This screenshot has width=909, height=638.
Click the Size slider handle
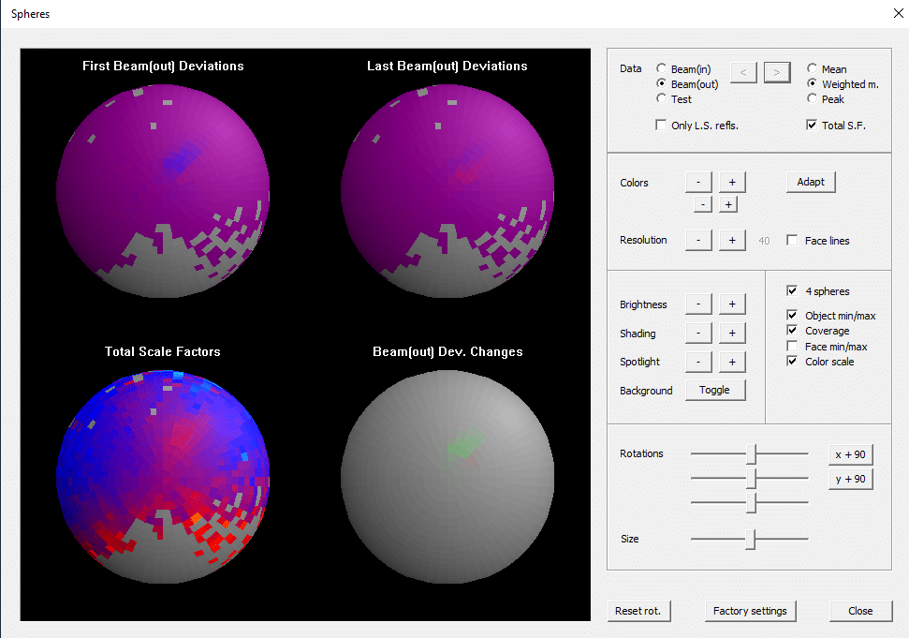pos(750,540)
